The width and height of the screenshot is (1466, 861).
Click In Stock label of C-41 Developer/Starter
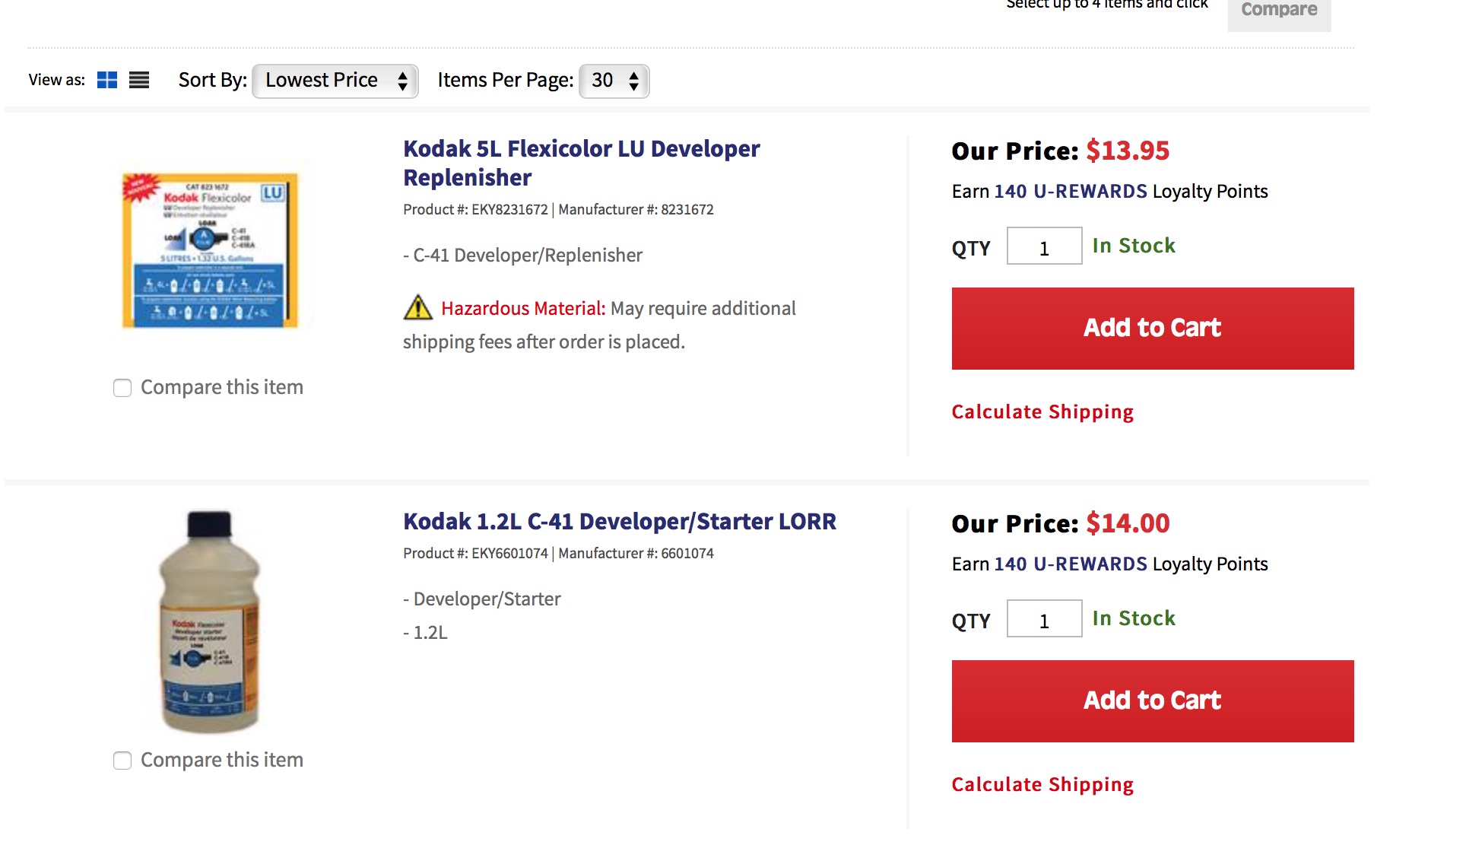pos(1134,618)
